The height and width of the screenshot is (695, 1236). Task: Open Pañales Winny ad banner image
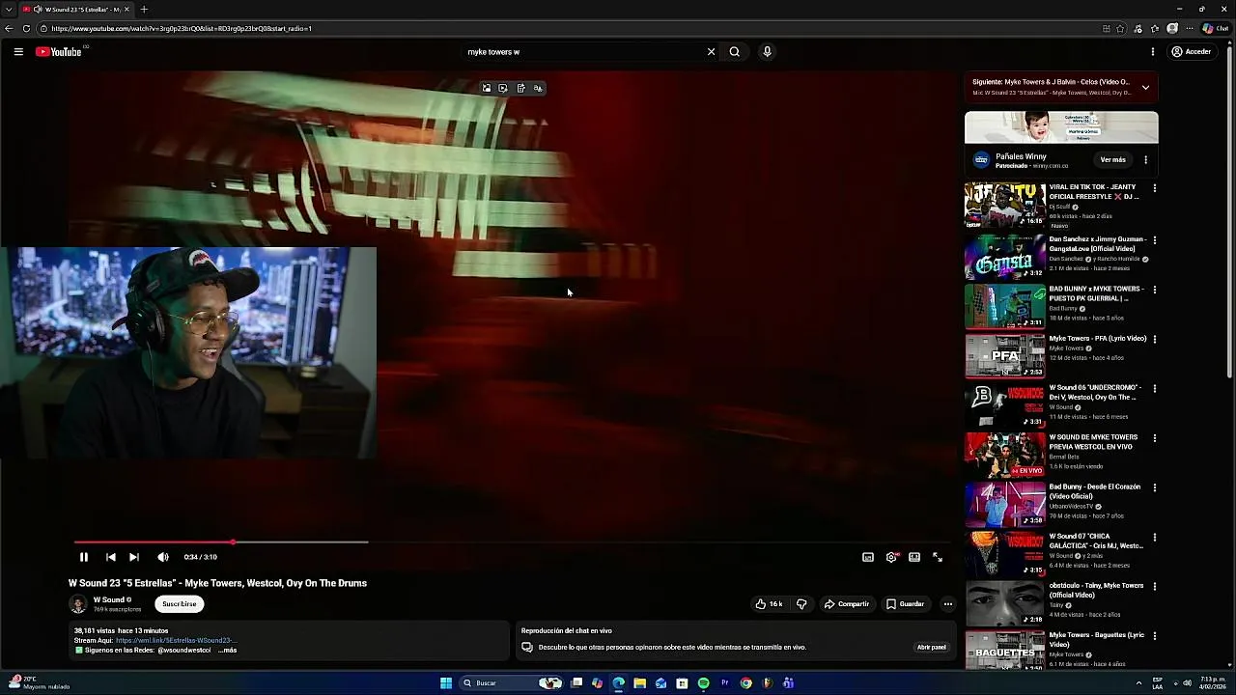(x=1061, y=127)
